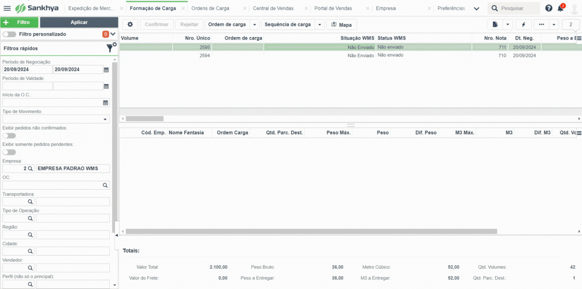Select the row with Nro. Único 2594
Viewport: 582px width, 289px height.
click(351, 56)
